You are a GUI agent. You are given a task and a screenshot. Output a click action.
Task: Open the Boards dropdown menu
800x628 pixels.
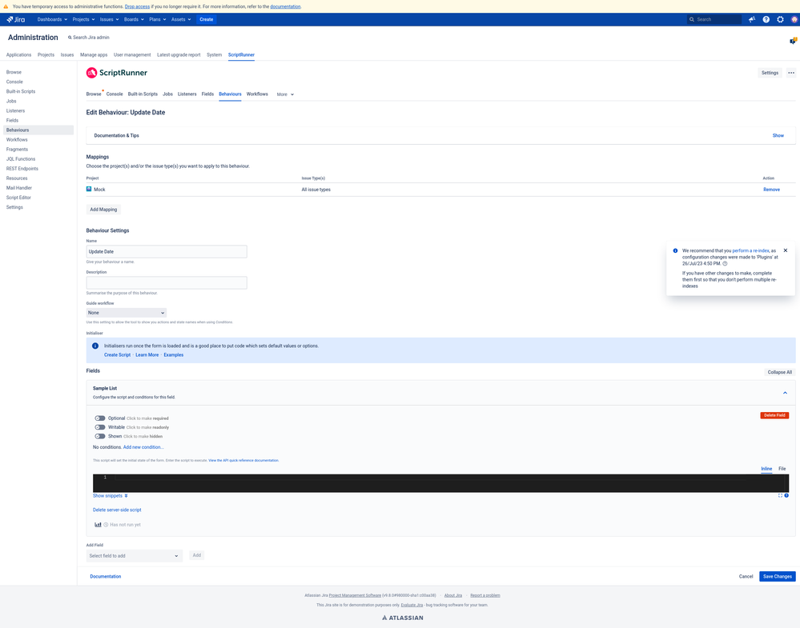pyautogui.click(x=134, y=19)
